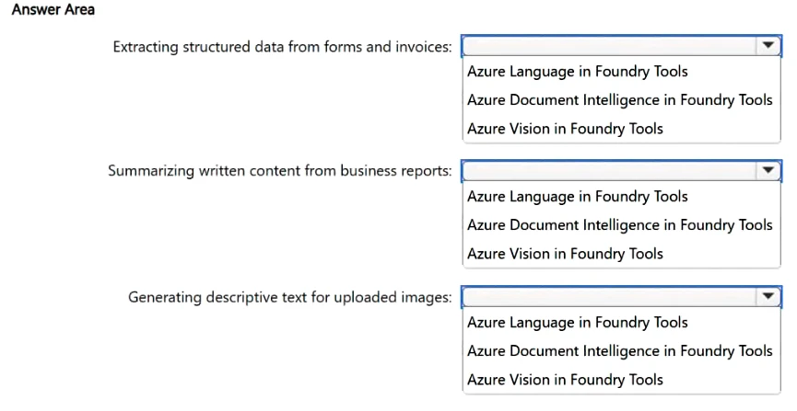The height and width of the screenshot is (411, 797).
Task: Click the 'Generating descriptive text' label text
Action: point(290,297)
